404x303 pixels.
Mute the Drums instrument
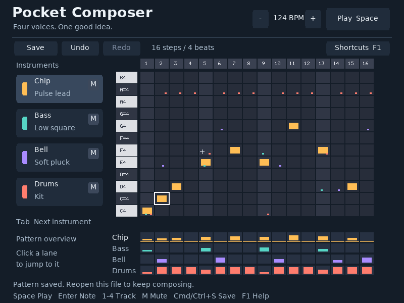click(93, 187)
